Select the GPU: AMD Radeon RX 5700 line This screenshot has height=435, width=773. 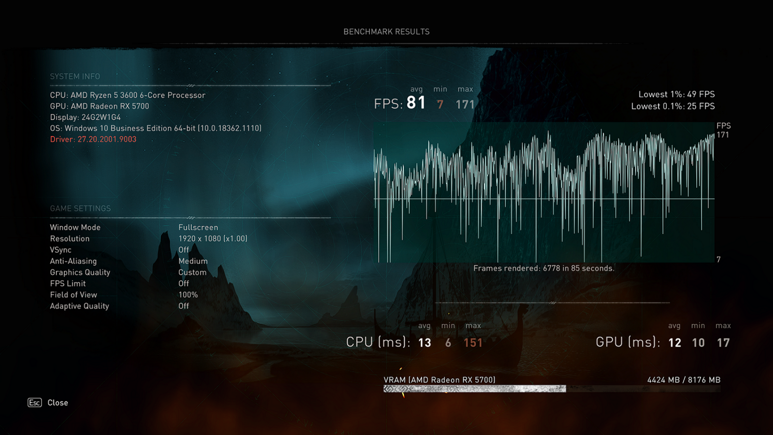tap(100, 106)
